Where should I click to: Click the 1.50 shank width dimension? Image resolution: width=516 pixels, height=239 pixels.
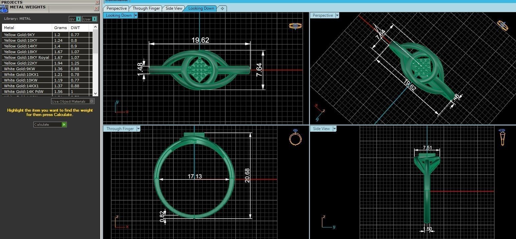pyautogui.click(x=427, y=229)
